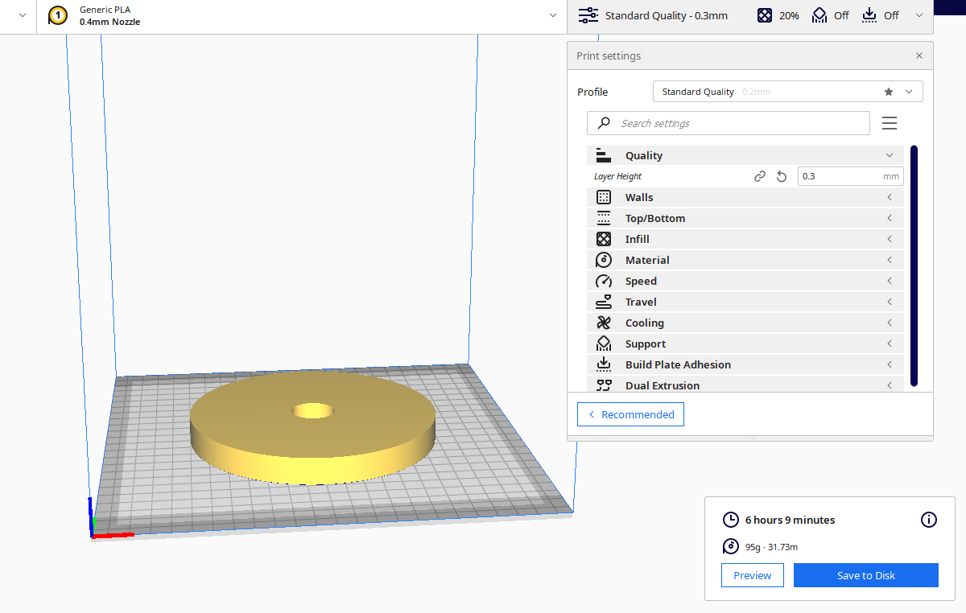
Task: Click the print settings sliders icon
Action: click(588, 15)
